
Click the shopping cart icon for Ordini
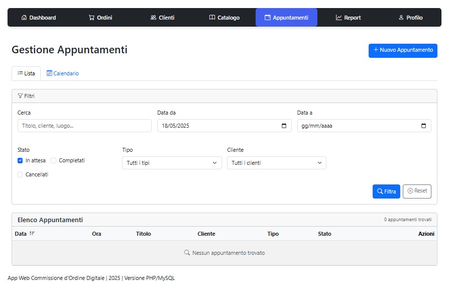(91, 18)
